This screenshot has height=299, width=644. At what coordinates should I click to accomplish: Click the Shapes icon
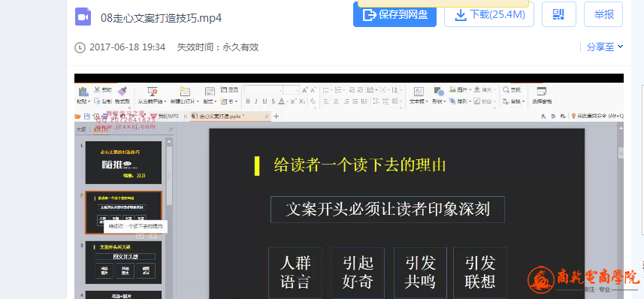(x=439, y=92)
